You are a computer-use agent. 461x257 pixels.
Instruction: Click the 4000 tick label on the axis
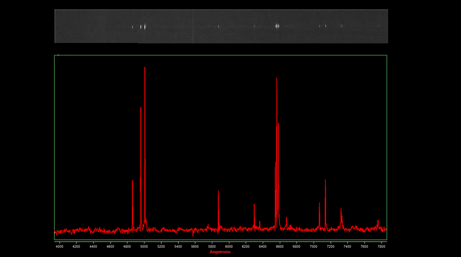[59, 246]
